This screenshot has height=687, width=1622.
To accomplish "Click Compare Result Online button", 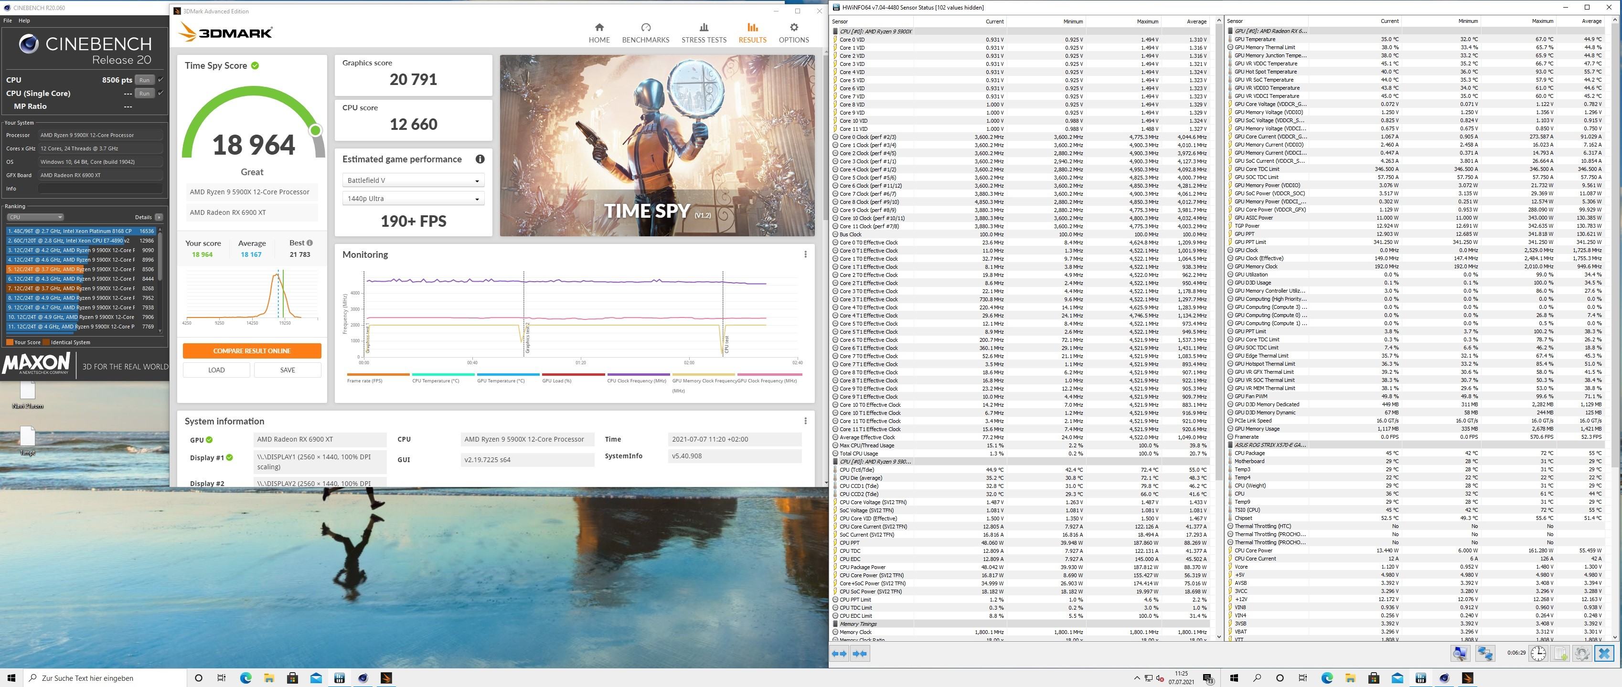I will pos(252,351).
